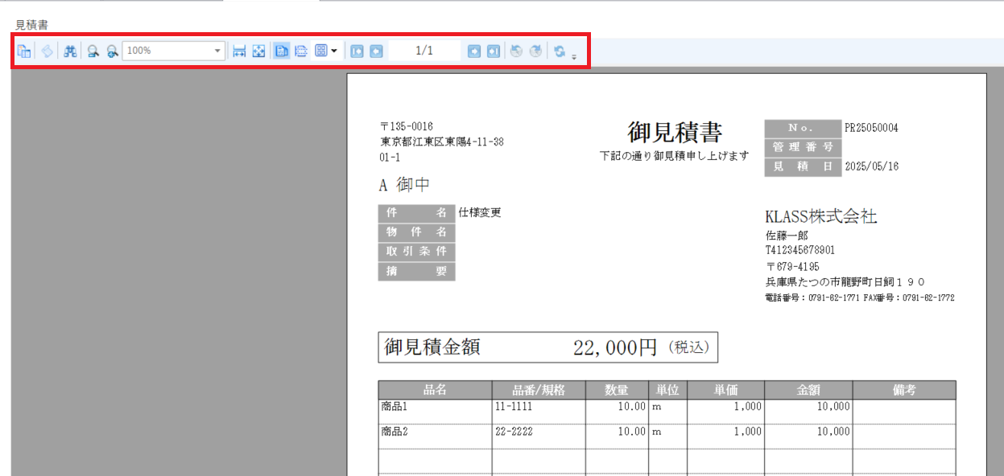This screenshot has height=476, width=1004.
Task: Click the 単価 column header
Action: click(725, 390)
